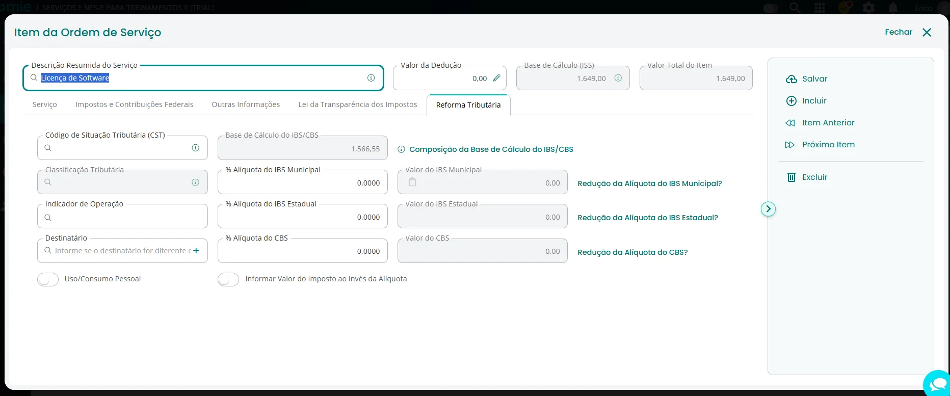Toggle Informar Valor do Imposto switch
This screenshot has width=950, height=396.
(228, 279)
